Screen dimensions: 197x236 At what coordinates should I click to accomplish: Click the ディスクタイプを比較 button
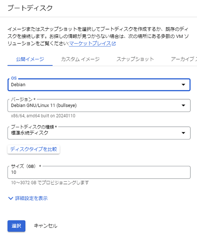(33, 149)
